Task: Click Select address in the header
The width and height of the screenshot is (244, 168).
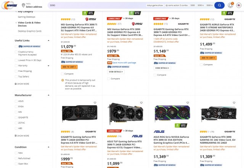Action: point(34,7)
